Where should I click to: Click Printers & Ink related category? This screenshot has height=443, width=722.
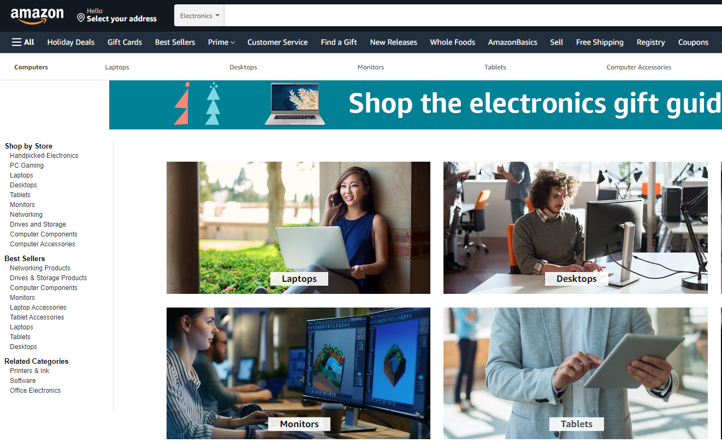(x=29, y=371)
